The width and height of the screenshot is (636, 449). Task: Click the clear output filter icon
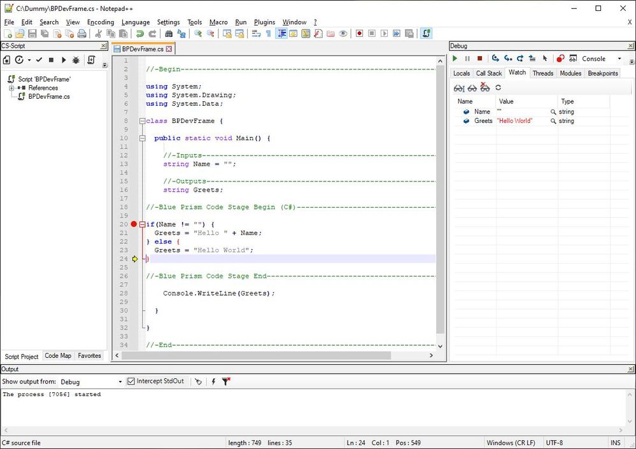(x=226, y=381)
